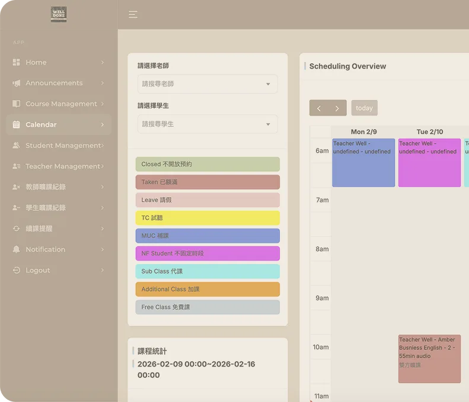This screenshot has height=402, width=469.
Task: Open 教師曠課紀錄 menu item
Action: click(59, 187)
